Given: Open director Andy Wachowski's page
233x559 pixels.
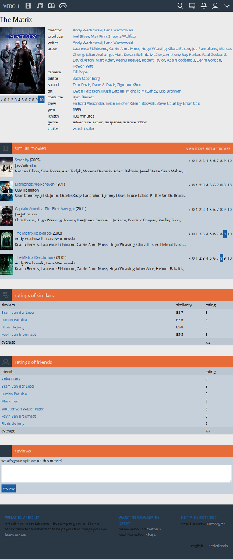Looking at the screenshot, I should [87, 30].
